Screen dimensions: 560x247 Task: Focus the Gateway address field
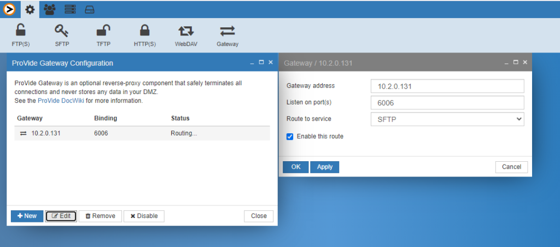pyautogui.click(x=447, y=86)
